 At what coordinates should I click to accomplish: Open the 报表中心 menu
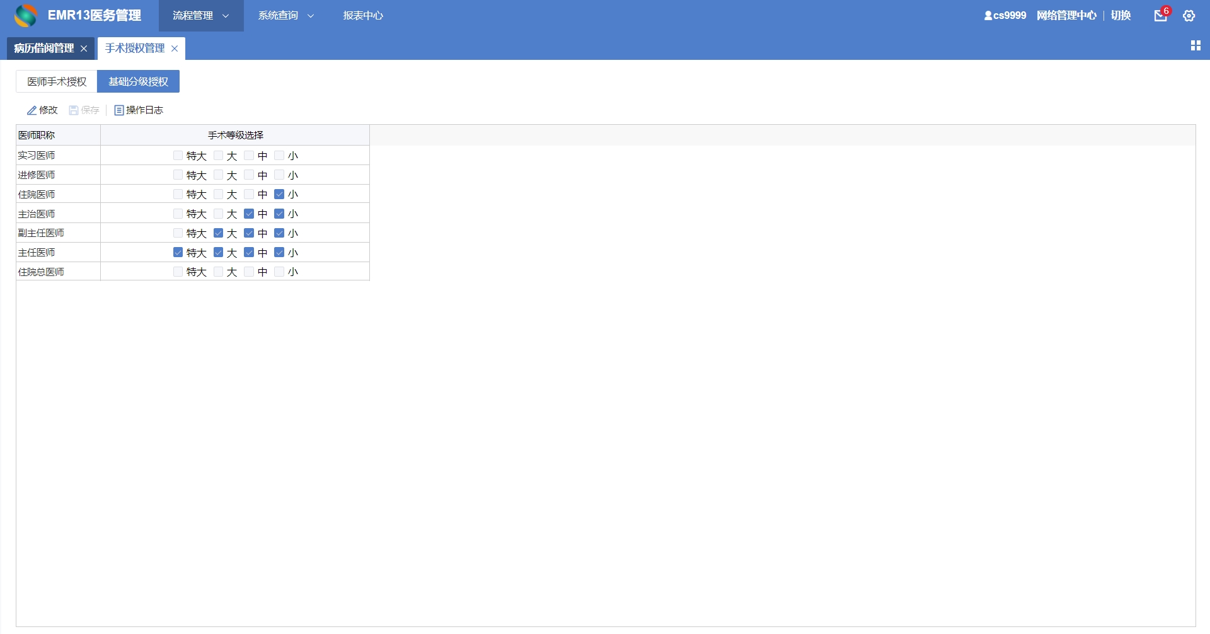[x=363, y=16]
